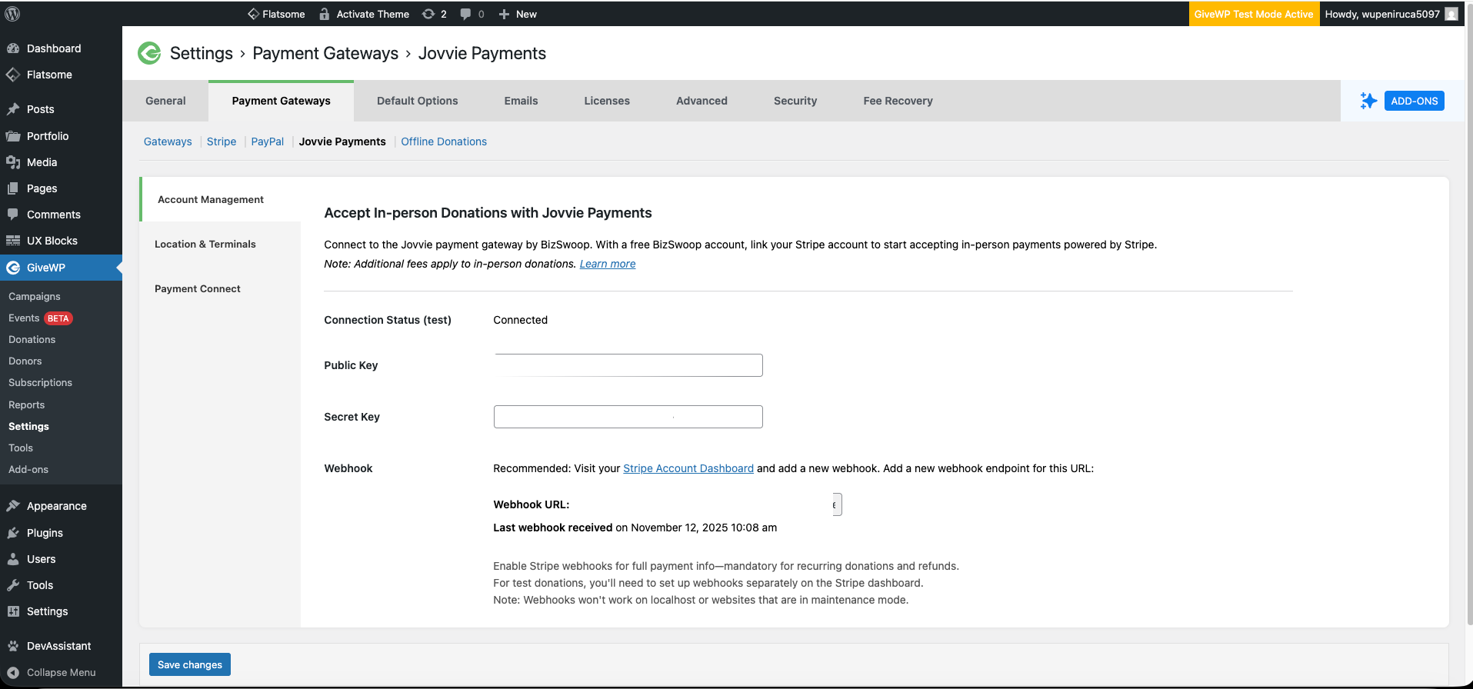Viewport: 1473px width, 689px height.
Task: Open the updates icon in admin bar
Action: [429, 14]
